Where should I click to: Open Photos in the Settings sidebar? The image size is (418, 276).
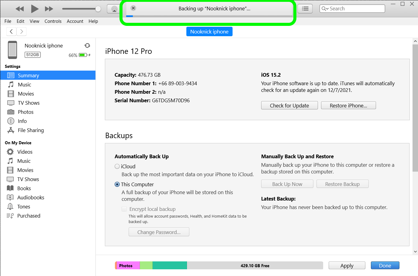click(x=26, y=112)
